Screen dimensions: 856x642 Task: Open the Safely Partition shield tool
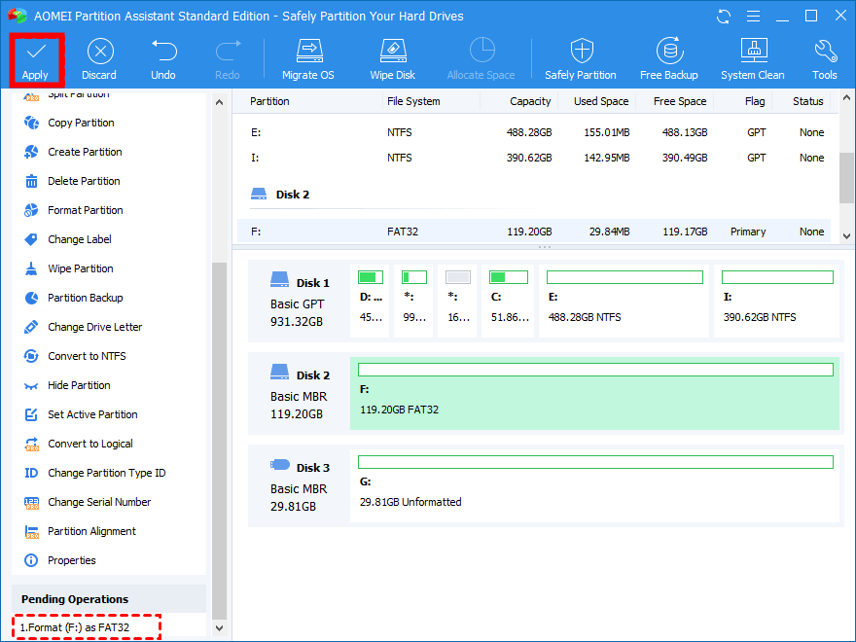581,59
